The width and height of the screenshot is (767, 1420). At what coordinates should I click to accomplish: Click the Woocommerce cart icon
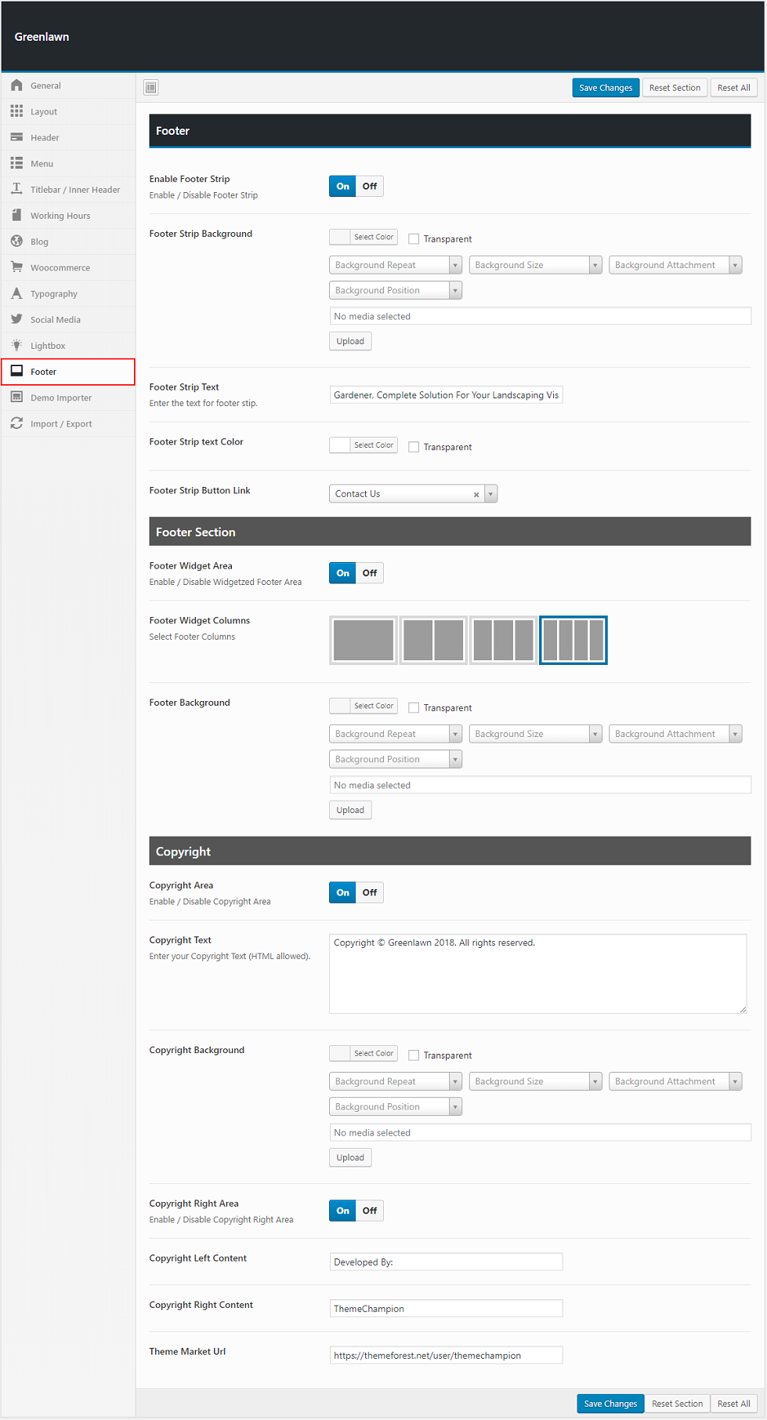(x=16, y=267)
